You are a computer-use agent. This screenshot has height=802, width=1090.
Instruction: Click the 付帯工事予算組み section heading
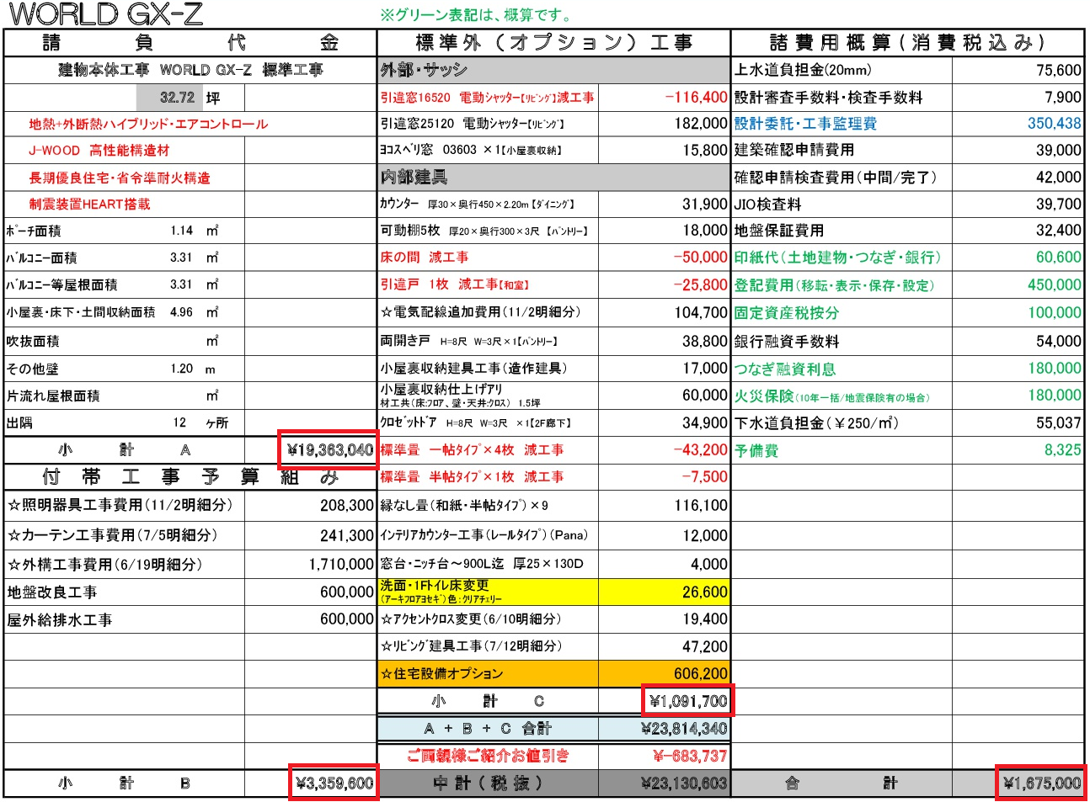185,476
